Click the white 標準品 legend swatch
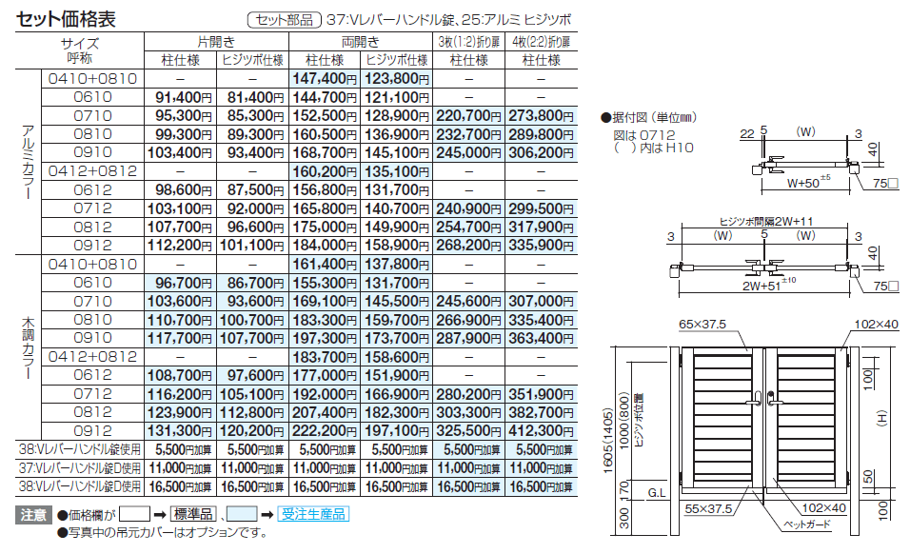Image resolution: width=910 pixels, height=554 pixels. tap(134, 514)
